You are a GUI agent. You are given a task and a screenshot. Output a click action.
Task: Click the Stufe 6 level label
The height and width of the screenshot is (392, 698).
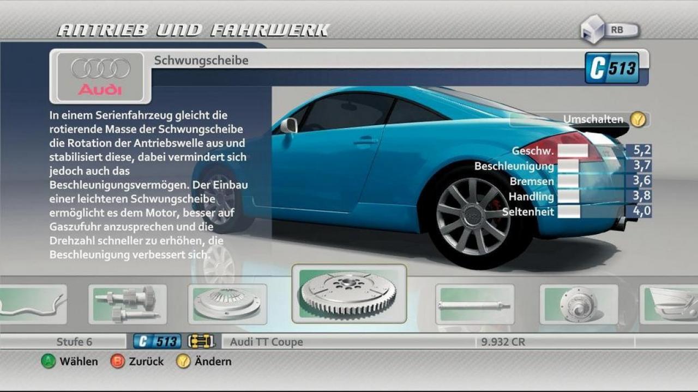pos(74,342)
